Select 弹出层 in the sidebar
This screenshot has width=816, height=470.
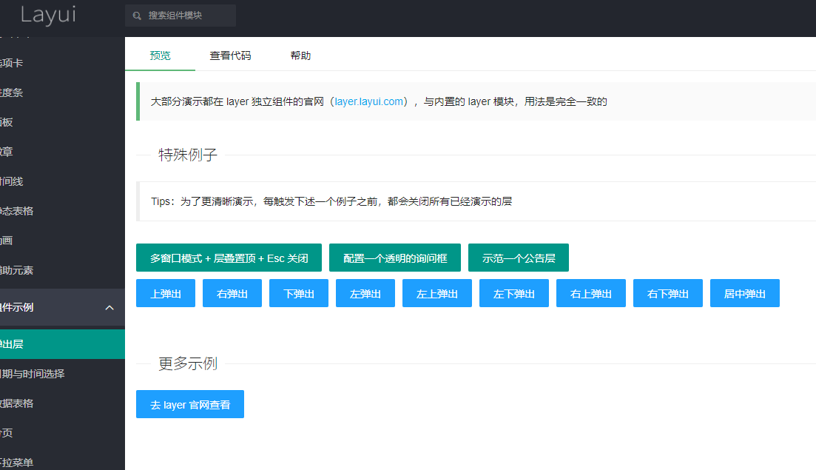[x=62, y=344]
